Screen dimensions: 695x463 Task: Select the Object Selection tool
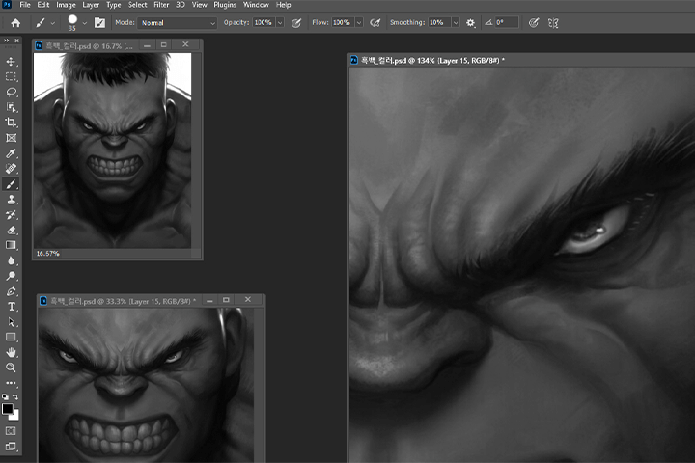[x=11, y=107]
